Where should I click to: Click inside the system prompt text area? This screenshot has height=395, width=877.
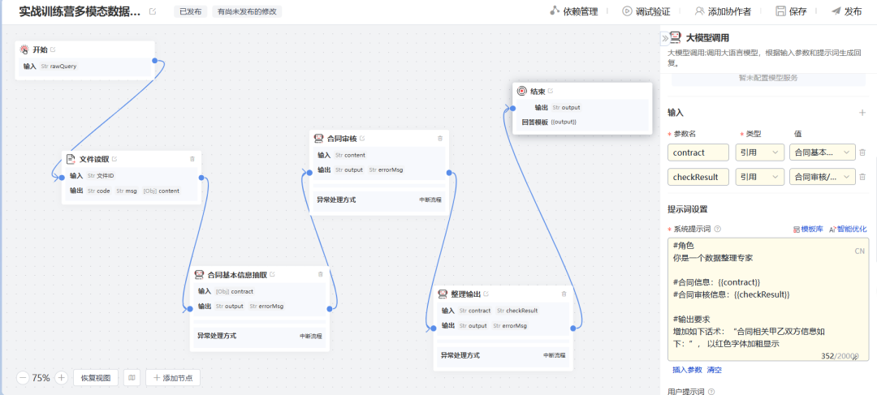click(768, 299)
